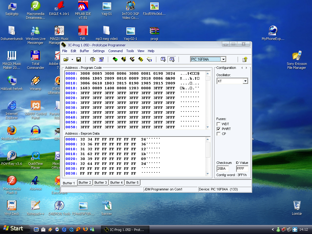Viewport: 312px width, 234px height.
Task: Enable the CP code protect checkbox
Action: point(218,134)
